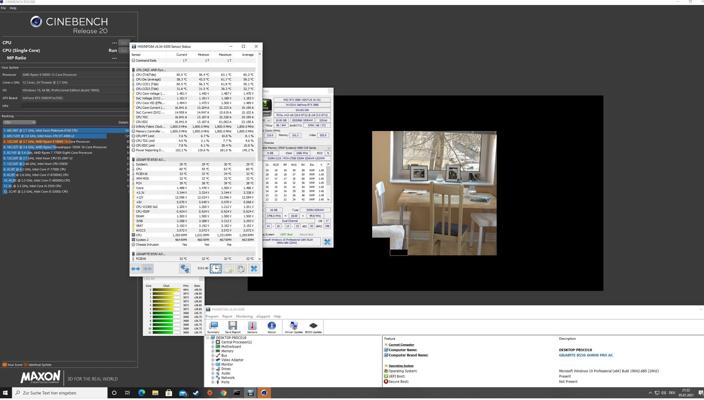Viewport: 704px width, 400px height.
Task: Click the sensor list vertical scrollbar
Action: click(x=260, y=150)
